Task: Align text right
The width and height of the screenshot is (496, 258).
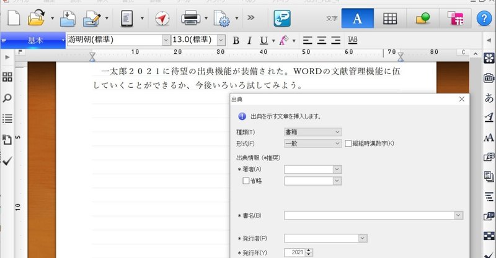Action: [335, 40]
